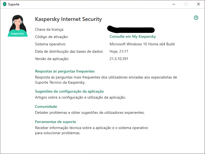Viewport: 205px width, 154px height.
Task: Open the 'Consulte em My Kaspersky' link
Action: pyautogui.click(x=133, y=36)
